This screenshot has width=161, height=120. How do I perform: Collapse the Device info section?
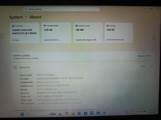(152, 66)
